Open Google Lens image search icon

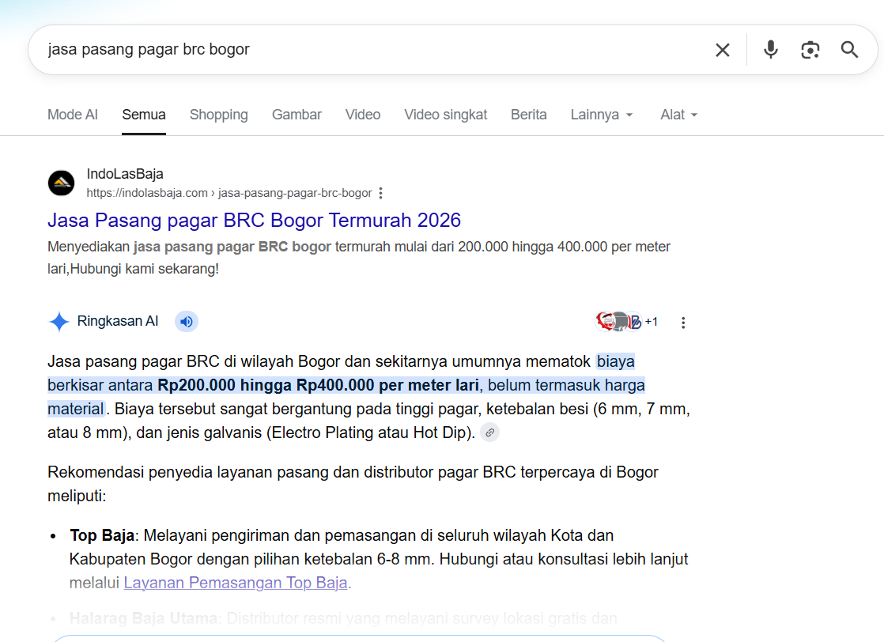tap(810, 50)
